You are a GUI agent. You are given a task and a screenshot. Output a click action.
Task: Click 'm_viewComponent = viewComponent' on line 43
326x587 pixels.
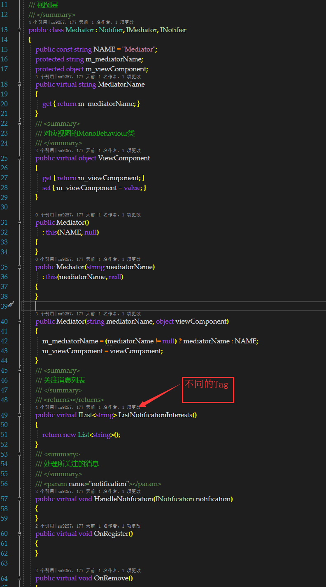102,351
